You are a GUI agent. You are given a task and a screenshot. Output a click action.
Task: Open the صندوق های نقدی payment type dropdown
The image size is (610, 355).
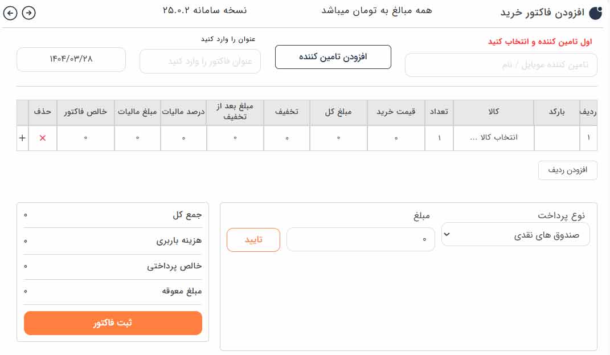pos(515,234)
